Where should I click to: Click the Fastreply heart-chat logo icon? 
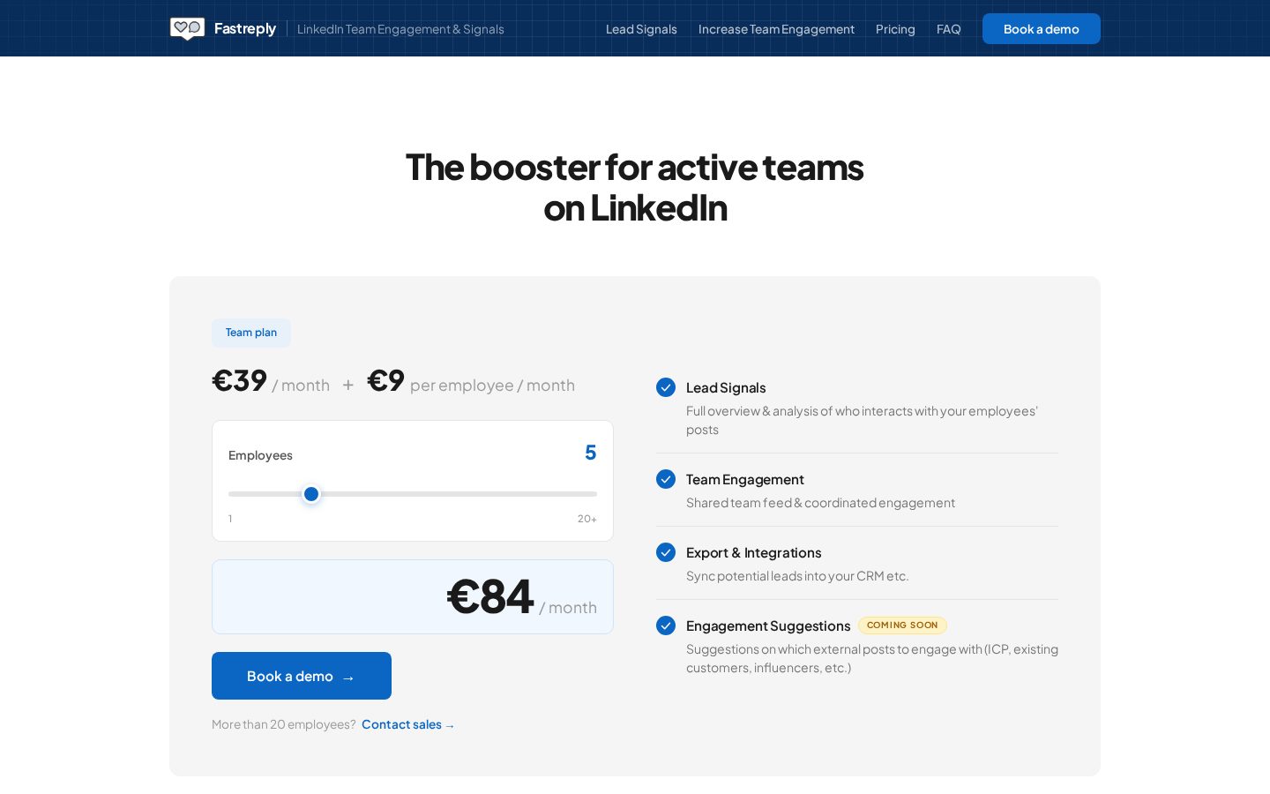(187, 29)
